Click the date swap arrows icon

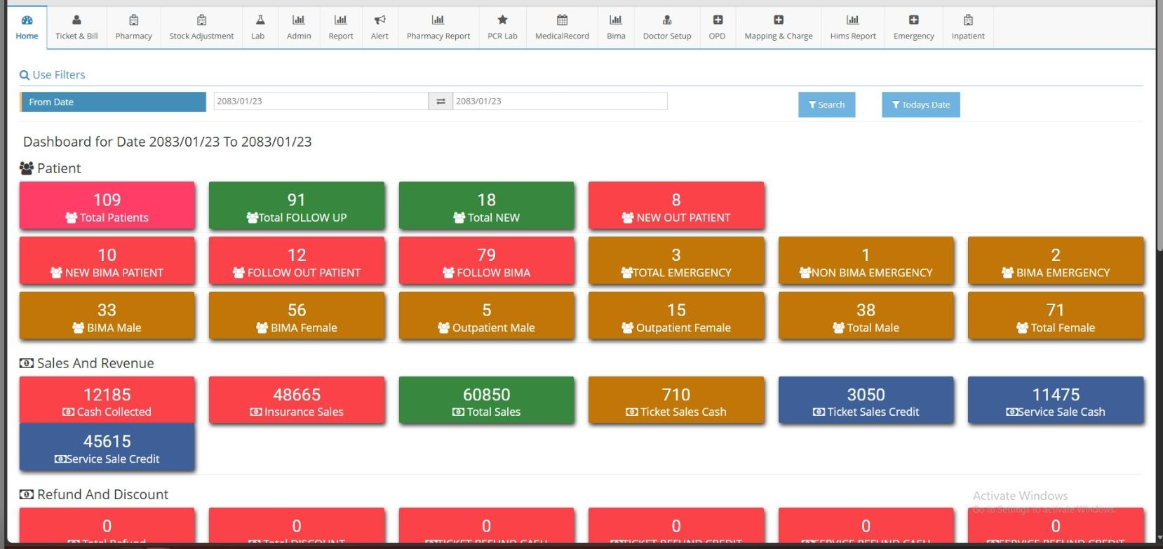coord(441,102)
